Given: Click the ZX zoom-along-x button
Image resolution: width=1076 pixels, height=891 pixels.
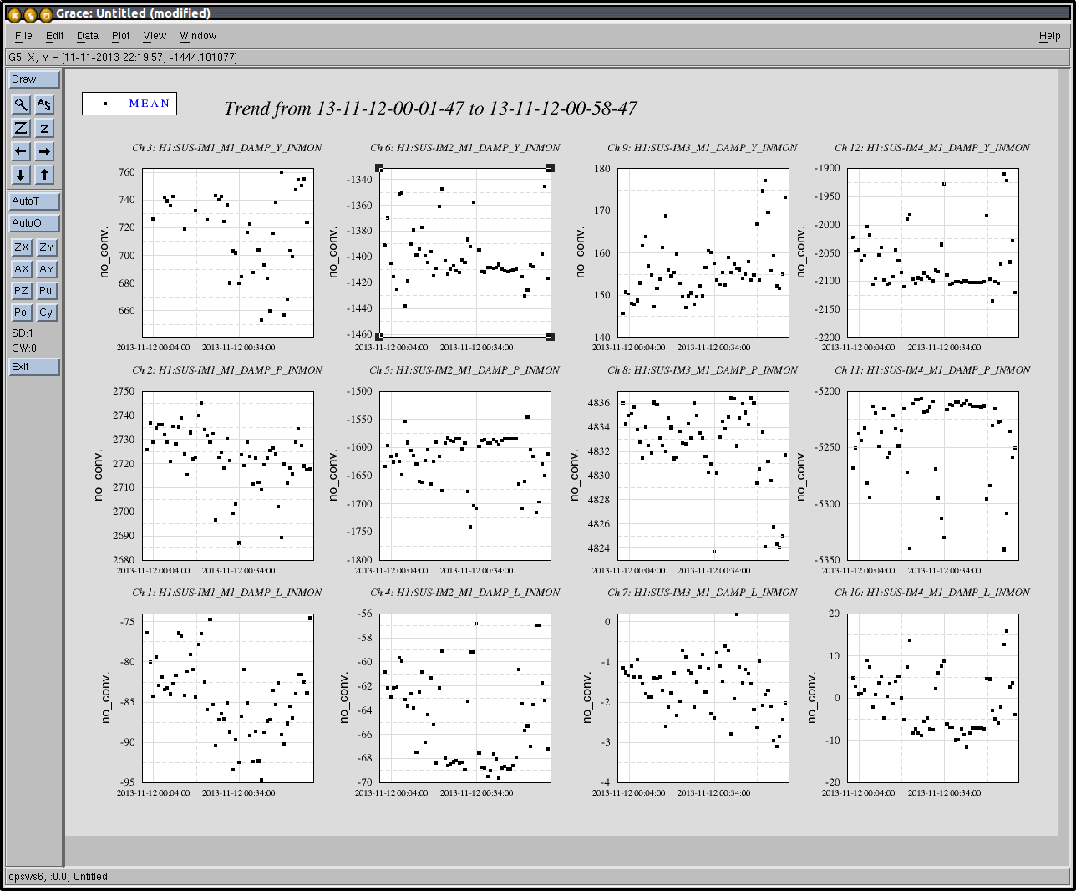Looking at the screenshot, I should click(21, 247).
